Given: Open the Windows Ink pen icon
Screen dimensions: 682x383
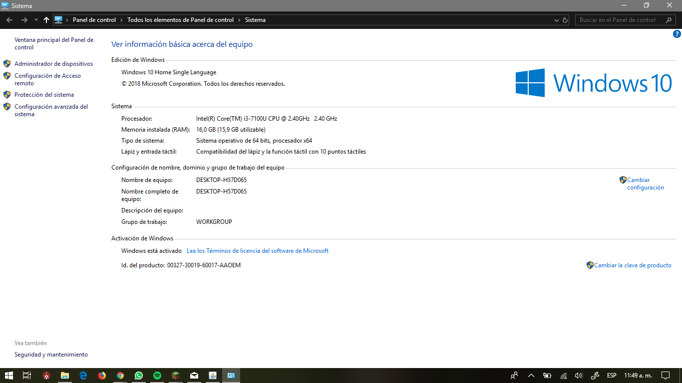Looking at the screenshot, I should coord(595,376).
